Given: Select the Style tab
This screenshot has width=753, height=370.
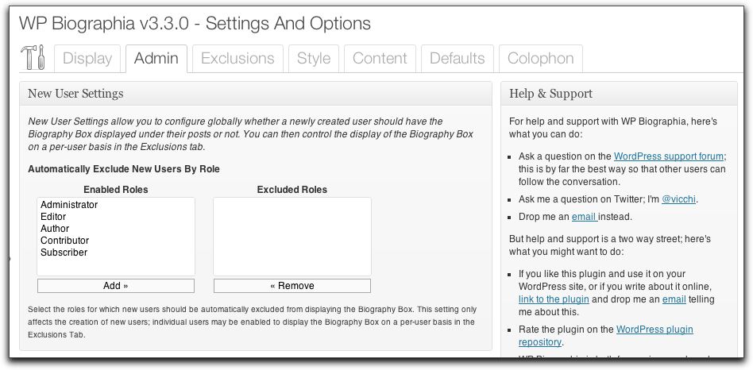Looking at the screenshot, I should 314,59.
